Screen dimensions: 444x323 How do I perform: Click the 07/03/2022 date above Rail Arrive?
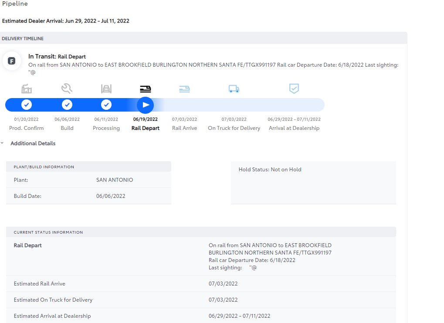184,119
